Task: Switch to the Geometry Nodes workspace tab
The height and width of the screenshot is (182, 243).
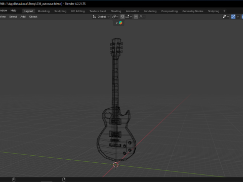Action: (193, 11)
